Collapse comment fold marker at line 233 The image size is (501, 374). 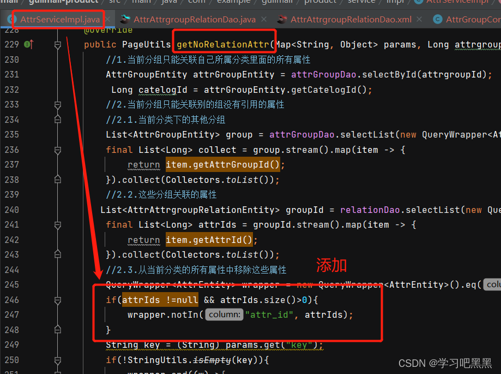point(57,105)
